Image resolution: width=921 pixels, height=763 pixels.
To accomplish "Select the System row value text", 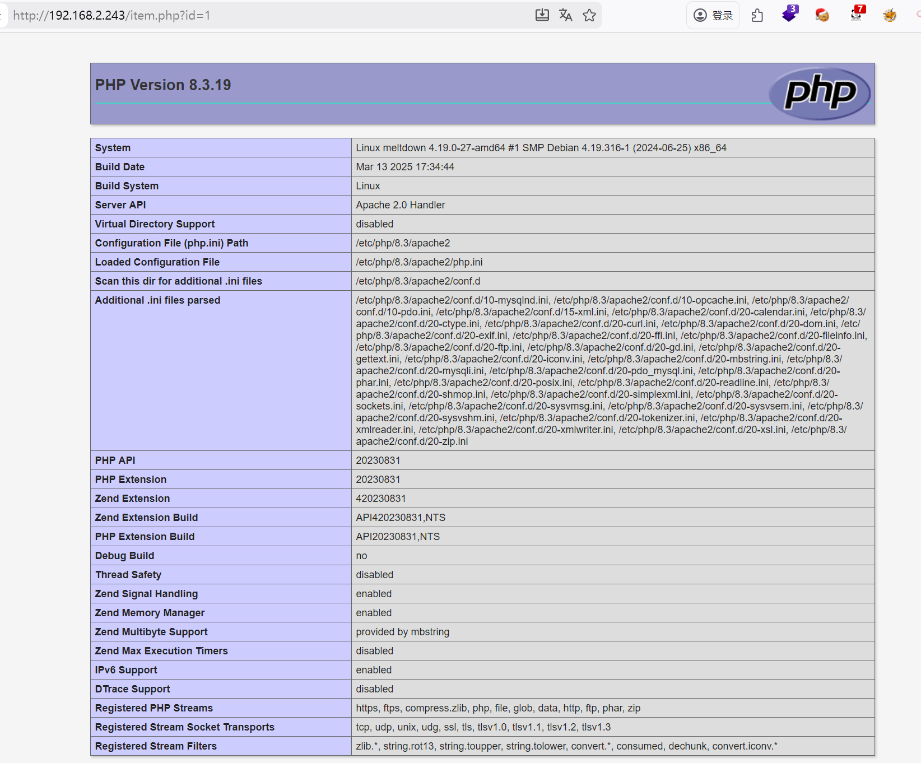I will (x=541, y=148).
